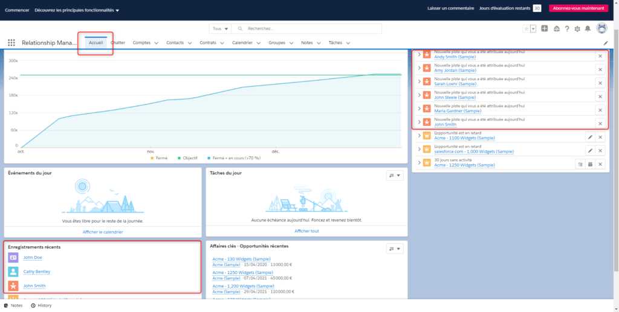Go to the Contrats tab
The width and height of the screenshot is (619, 312).
208,42
